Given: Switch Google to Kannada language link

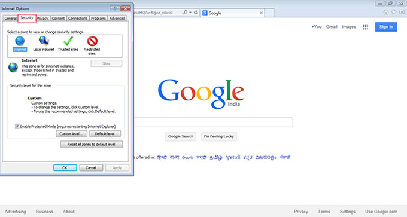Looking at the screenshot, I should (248, 157).
